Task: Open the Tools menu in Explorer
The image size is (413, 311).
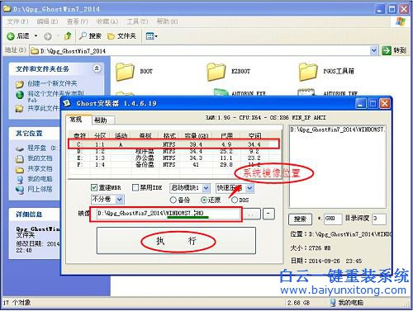Action: click(137, 21)
